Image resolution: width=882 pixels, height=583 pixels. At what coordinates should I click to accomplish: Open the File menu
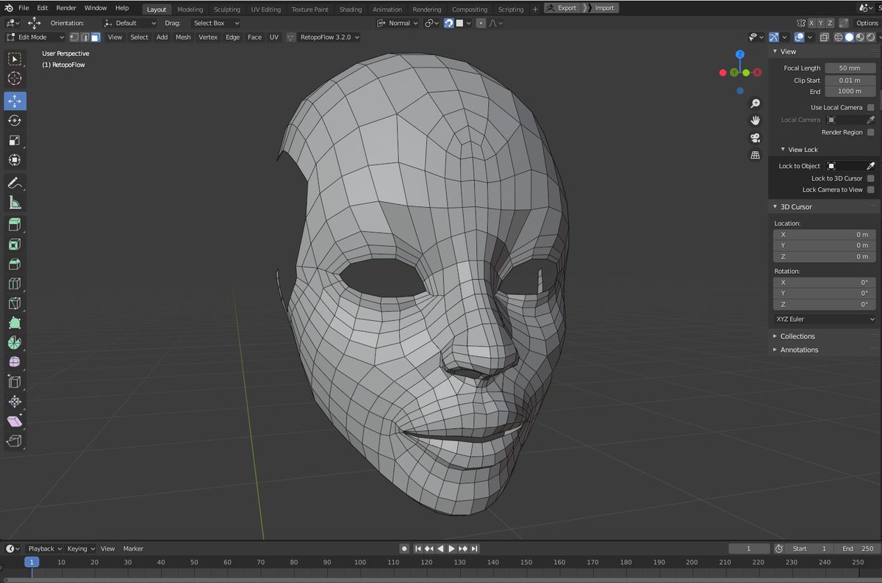24,8
